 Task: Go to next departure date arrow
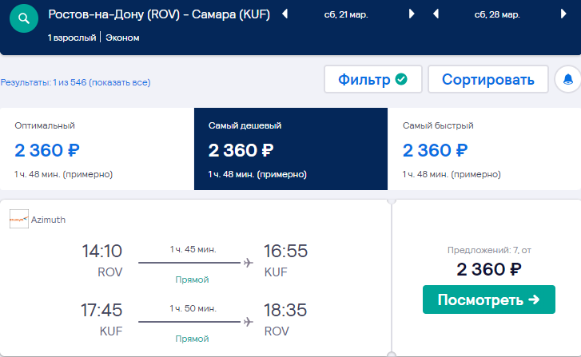[x=412, y=14]
